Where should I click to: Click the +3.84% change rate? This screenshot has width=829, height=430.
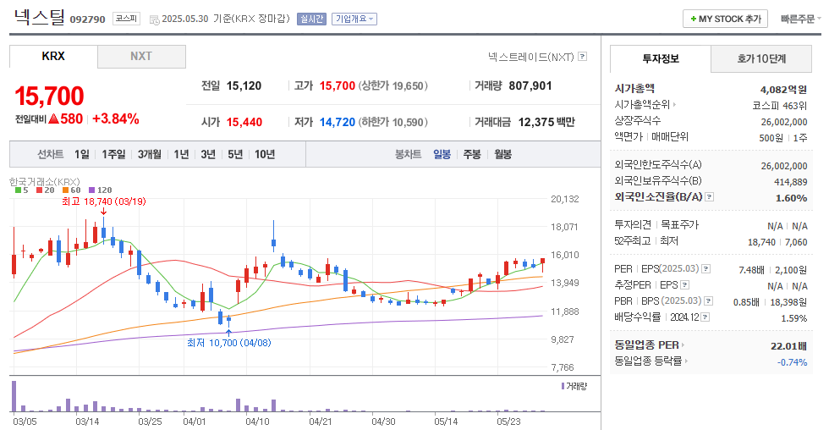click(116, 119)
